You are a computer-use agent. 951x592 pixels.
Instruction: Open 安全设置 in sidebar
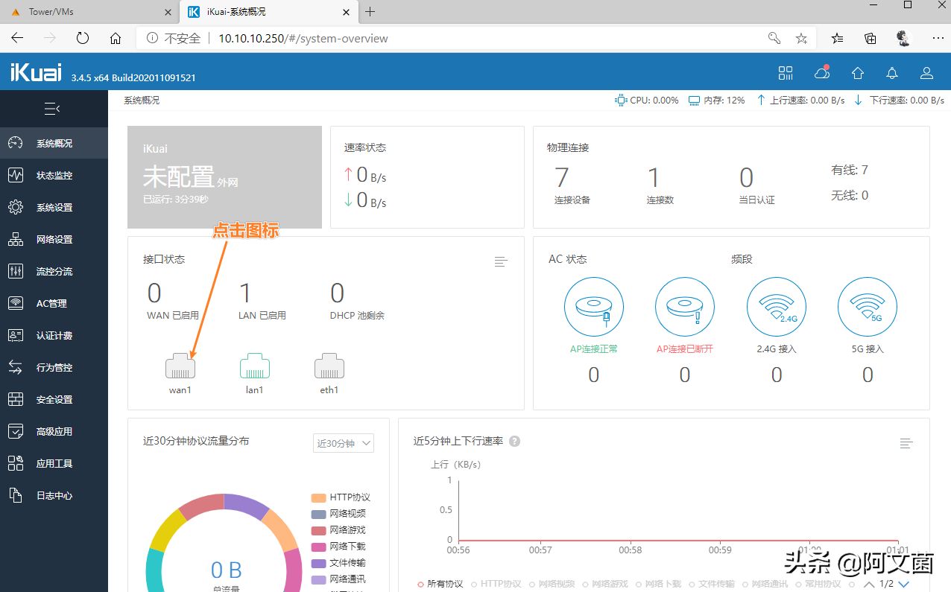coord(54,399)
